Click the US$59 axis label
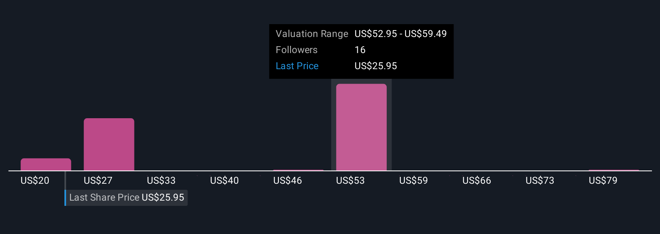Image resolution: width=660 pixels, height=234 pixels. tap(414, 181)
